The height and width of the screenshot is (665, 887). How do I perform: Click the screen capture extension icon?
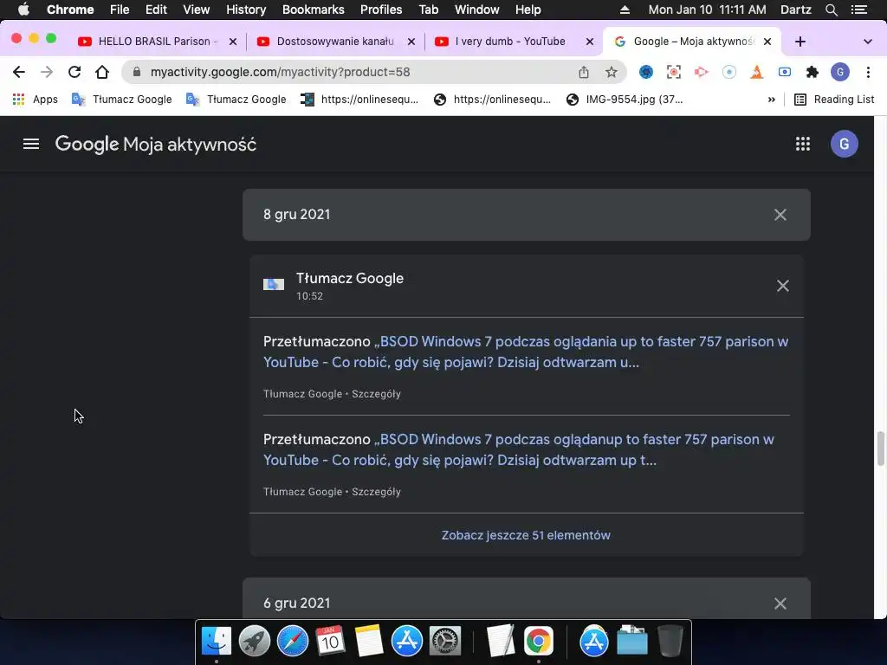[674, 72]
